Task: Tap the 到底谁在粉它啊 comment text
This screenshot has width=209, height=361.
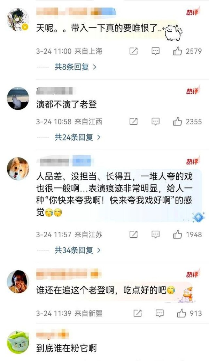Action: pos(66,348)
